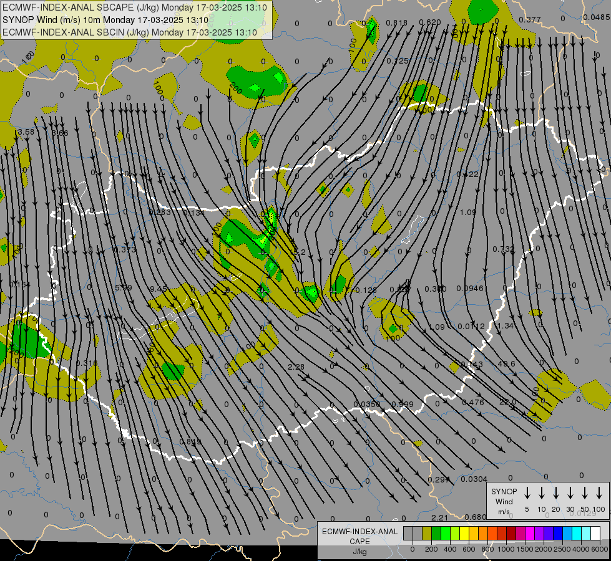Click the map value "0.316"
Image resolution: width=611 pixels, height=561 pixels.
click(x=87, y=363)
